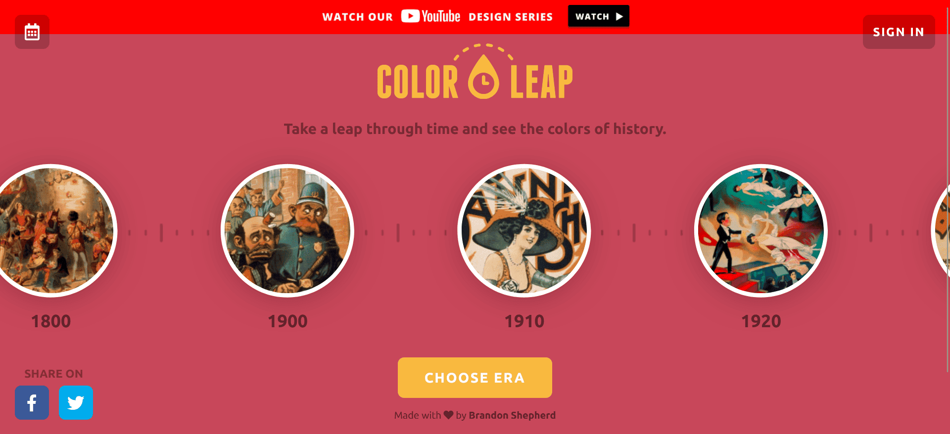
Task: Share Color Leap on Facebook
Action: [32, 402]
